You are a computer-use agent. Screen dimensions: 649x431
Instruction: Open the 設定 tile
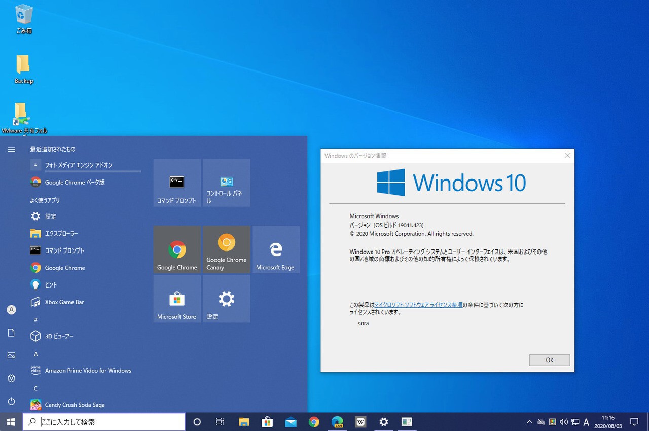click(x=226, y=299)
